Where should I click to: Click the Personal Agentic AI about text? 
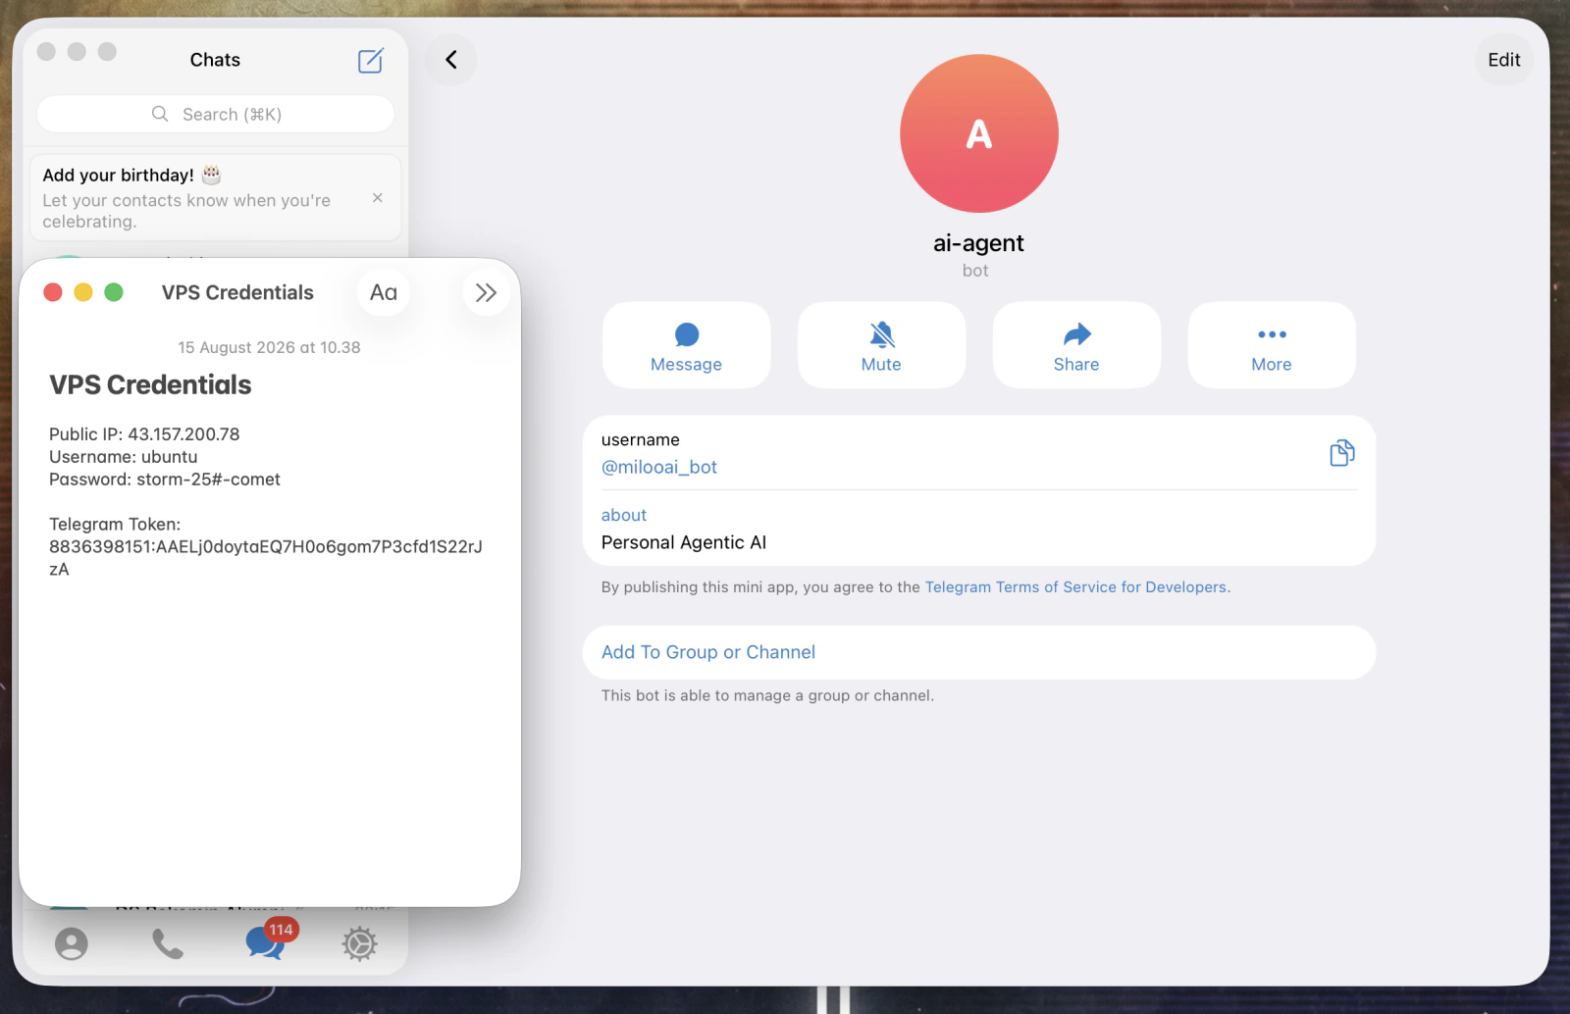(x=684, y=542)
